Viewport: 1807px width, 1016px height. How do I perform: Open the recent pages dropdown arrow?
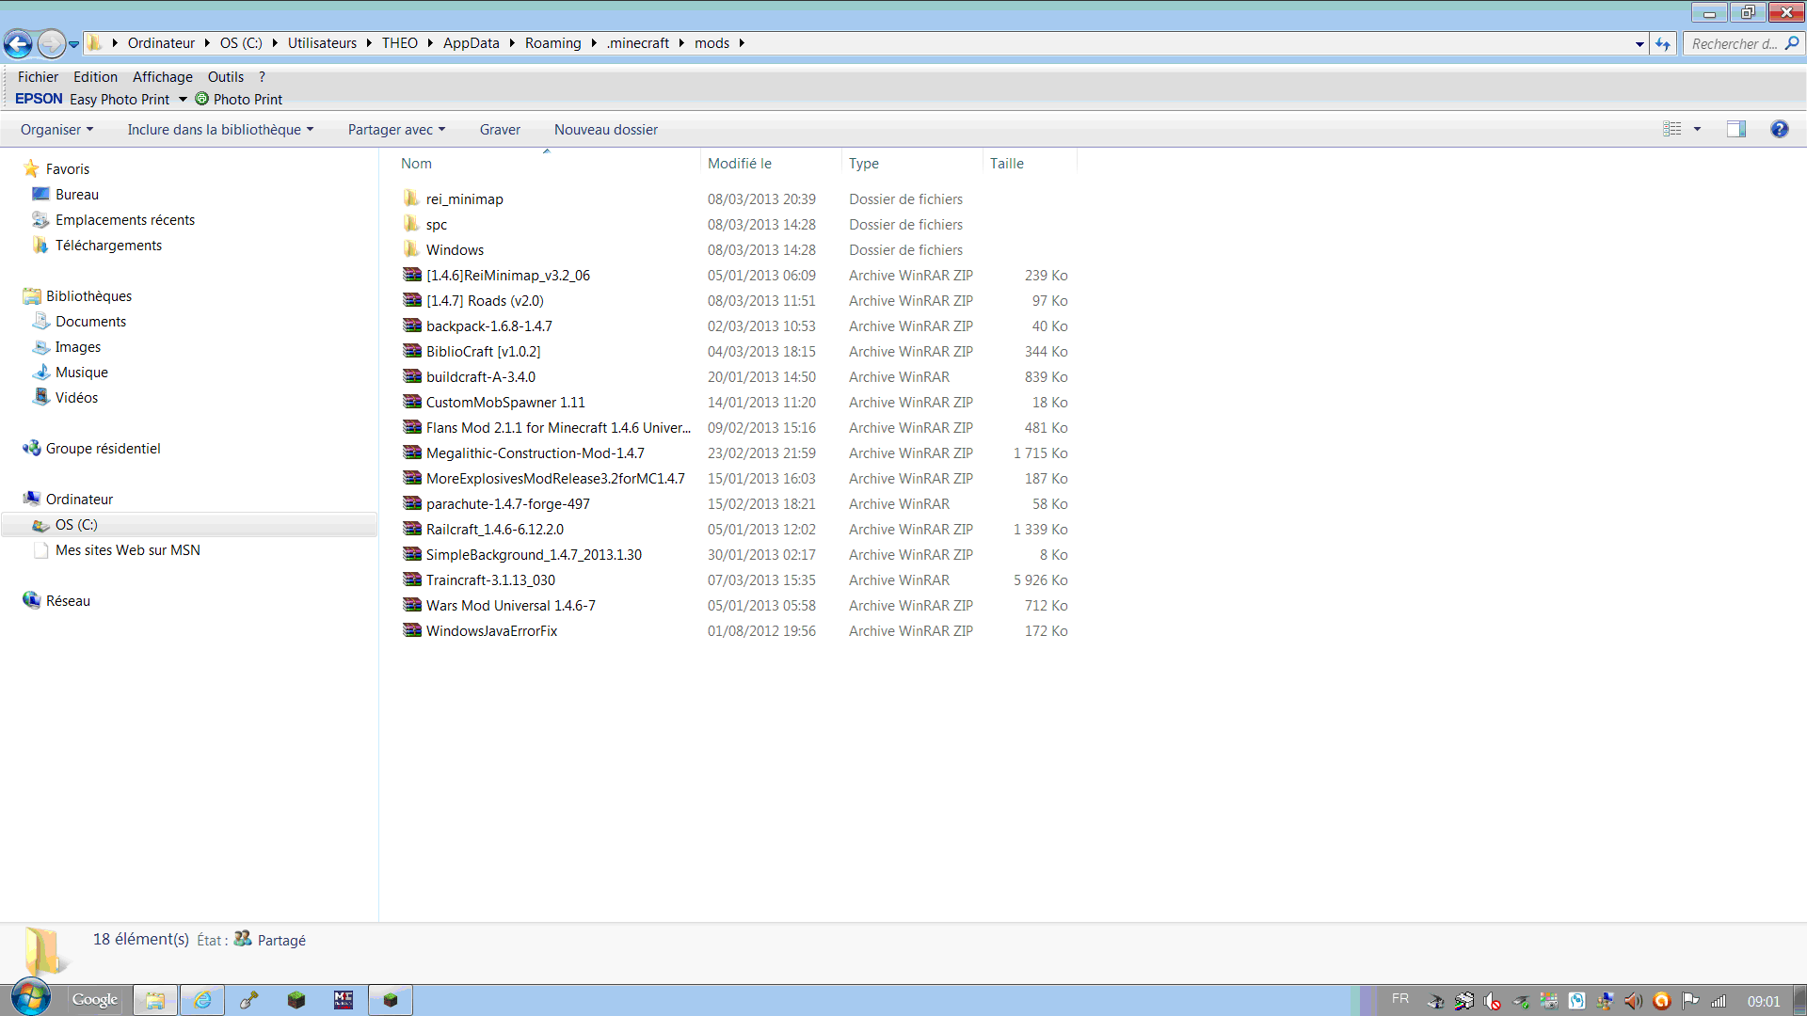[73, 43]
